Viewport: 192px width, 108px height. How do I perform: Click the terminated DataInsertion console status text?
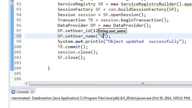(100, 98)
